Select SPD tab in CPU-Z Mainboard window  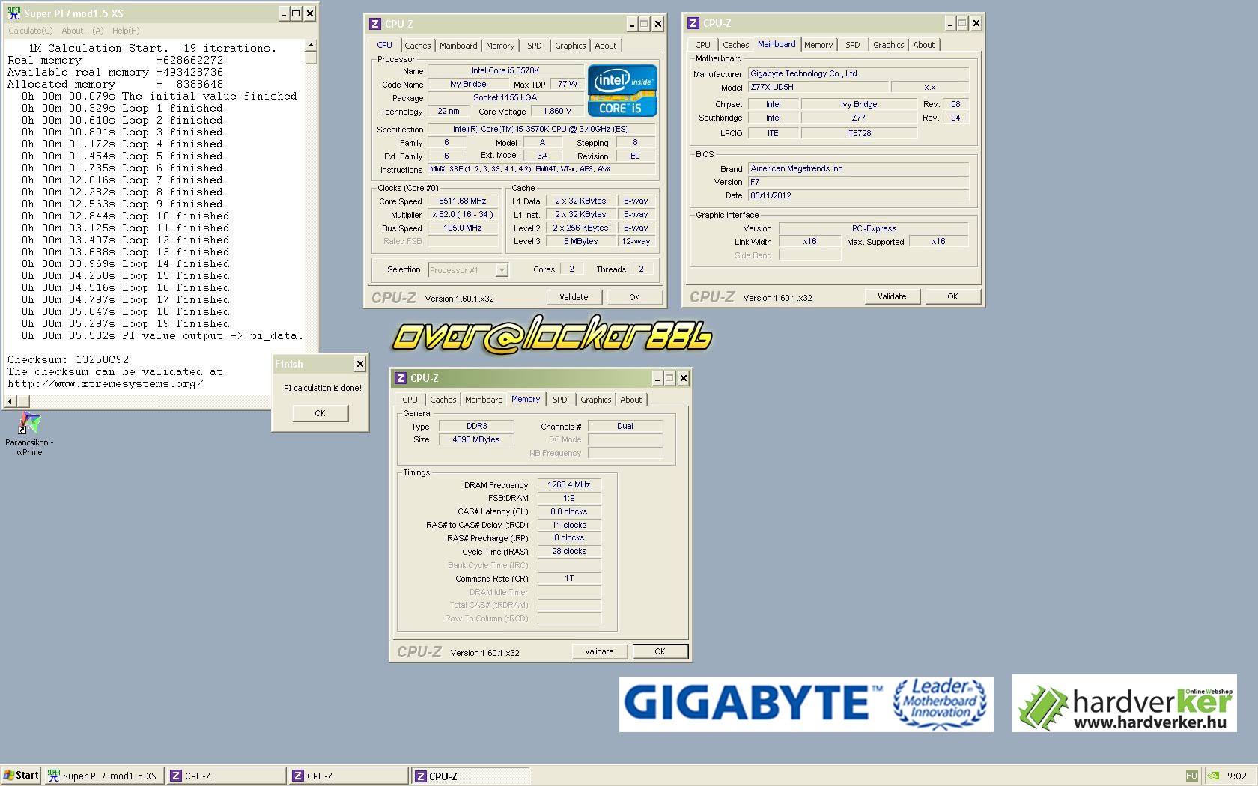tap(852, 45)
